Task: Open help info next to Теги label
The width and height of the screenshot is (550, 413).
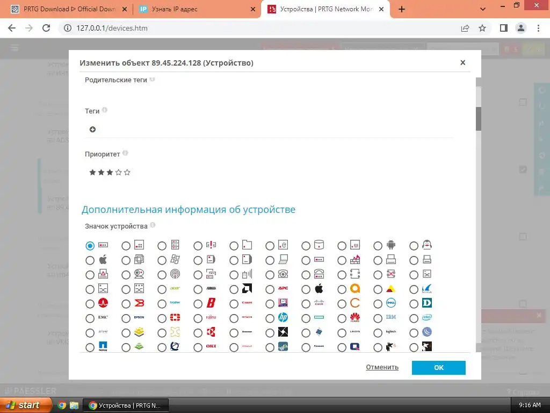Action: (x=105, y=110)
